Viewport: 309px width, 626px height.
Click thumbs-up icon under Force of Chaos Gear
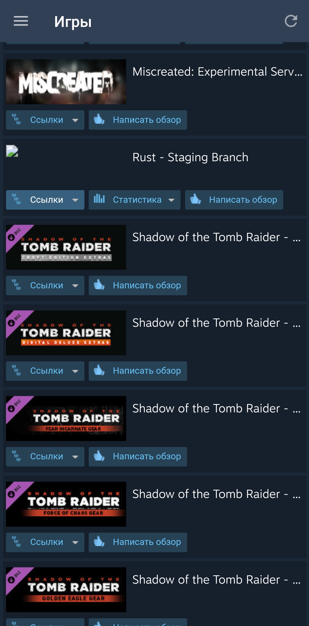point(99,541)
